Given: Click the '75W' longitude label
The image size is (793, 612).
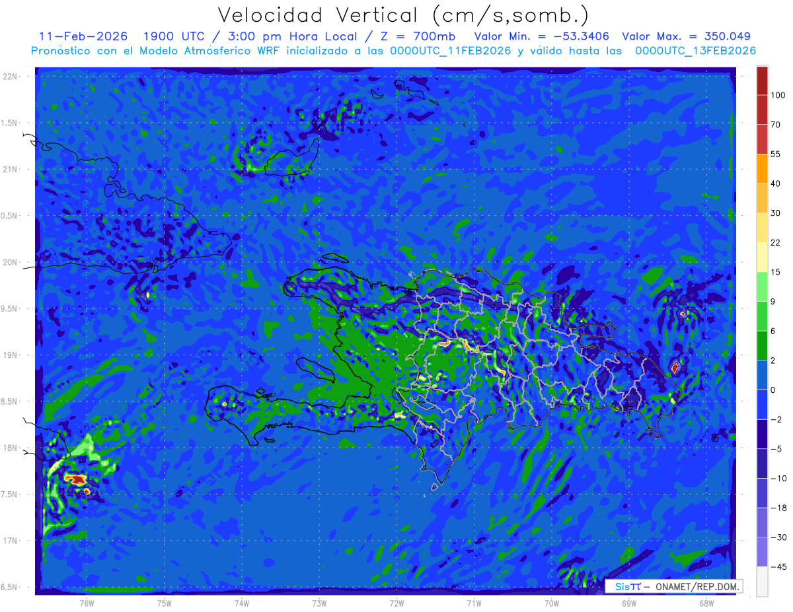Looking at the screenshot, I should coord(165,603).
